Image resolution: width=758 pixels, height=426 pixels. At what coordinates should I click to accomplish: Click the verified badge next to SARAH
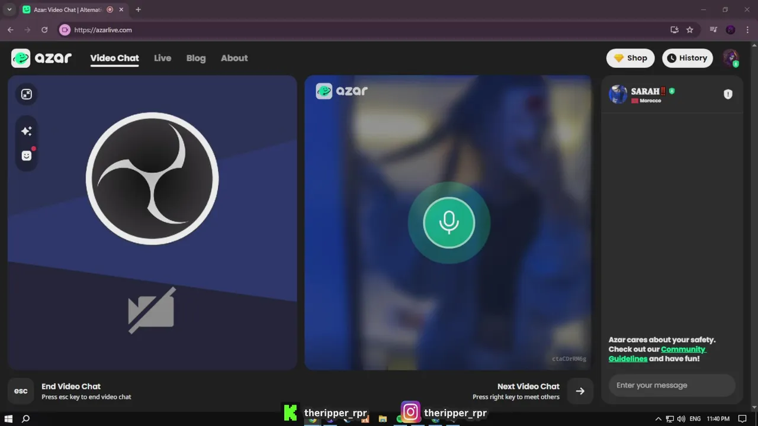click(x=672, y=91)
